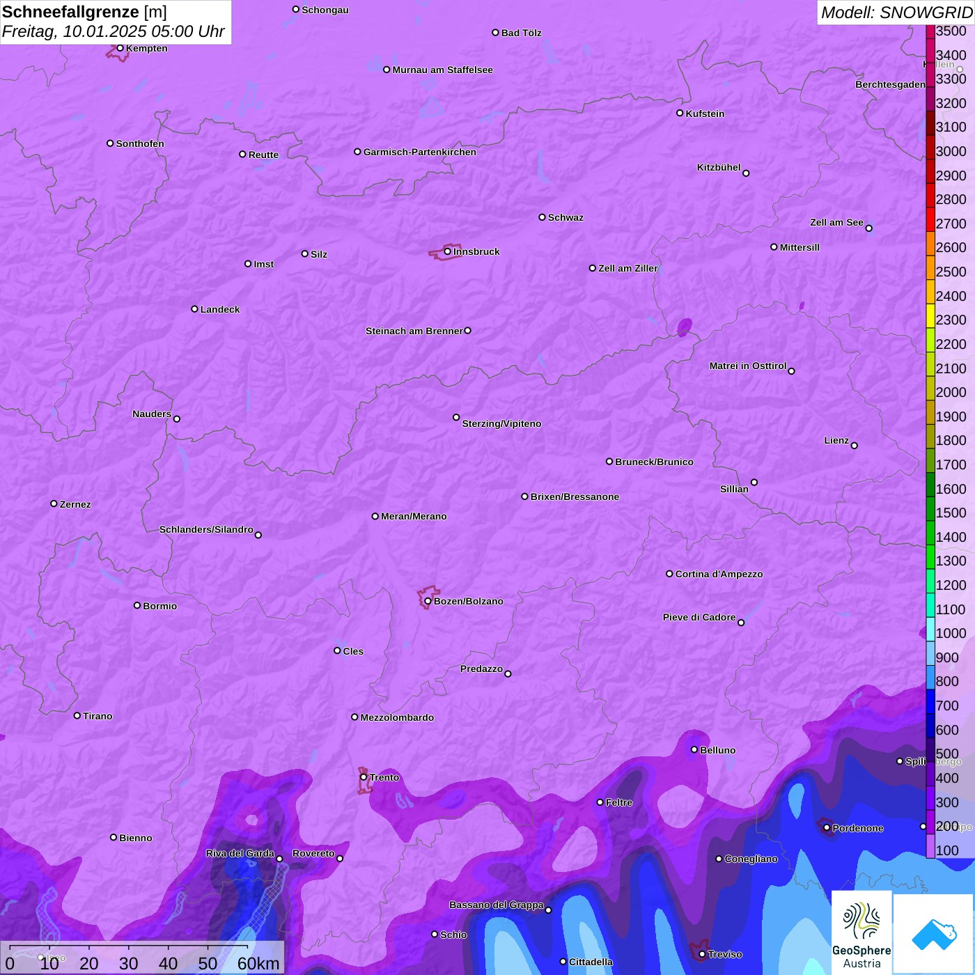This screenshot has height=975, width=975.
Task: Click the Pordenone city marker
Action: [x=827, y=827]
